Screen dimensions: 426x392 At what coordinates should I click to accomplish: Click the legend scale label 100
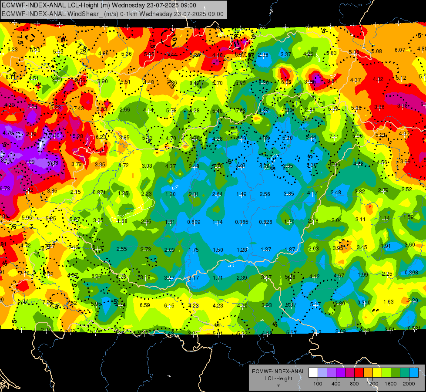318,384
